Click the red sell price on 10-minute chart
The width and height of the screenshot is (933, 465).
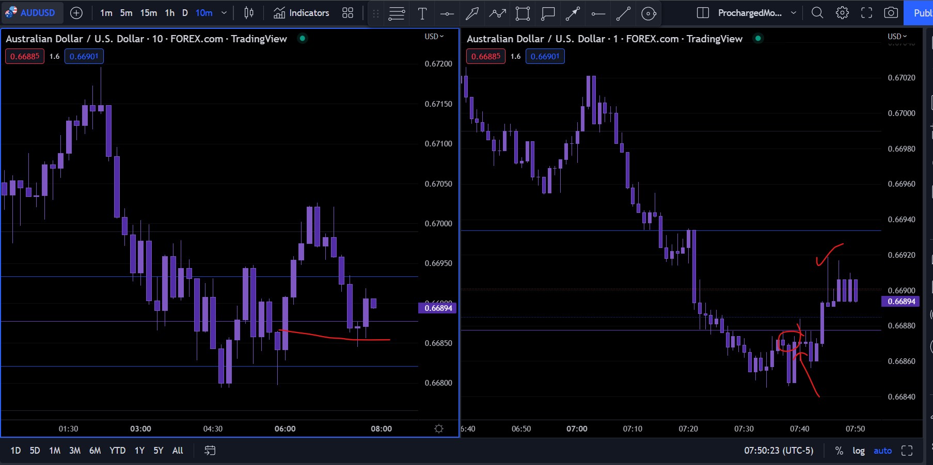coord(25,56)
